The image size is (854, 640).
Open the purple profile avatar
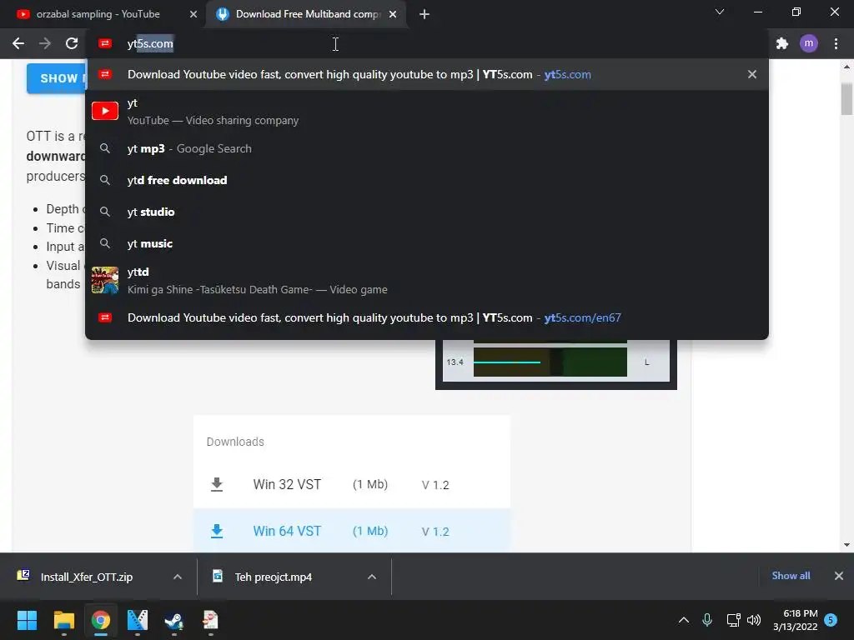point(809,43)
